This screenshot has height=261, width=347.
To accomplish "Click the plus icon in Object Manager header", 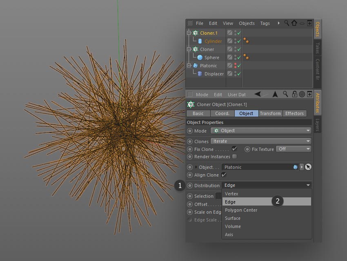I will 309,23.
